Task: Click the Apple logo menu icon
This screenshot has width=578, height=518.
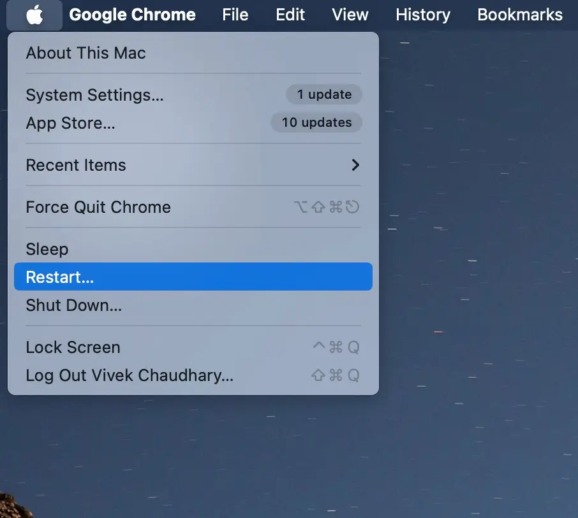Action: [x=34, y=15]
